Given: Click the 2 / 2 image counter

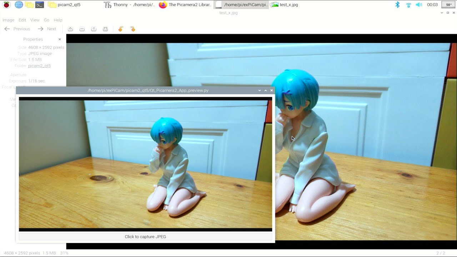Looking at the screenshot, I should [441, 253].
